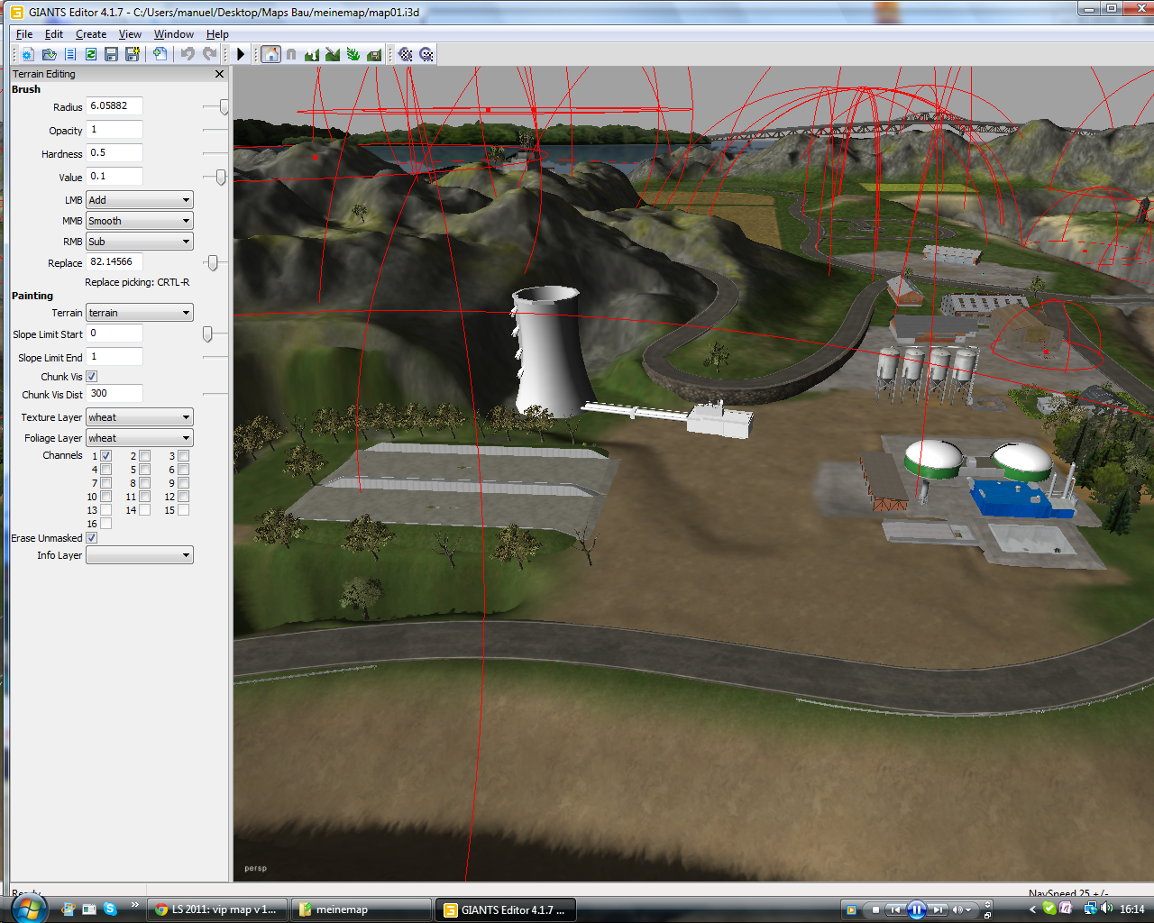
Task: Enable foliage channel 16
Action: pyautogui.click(x=105, y=524)
